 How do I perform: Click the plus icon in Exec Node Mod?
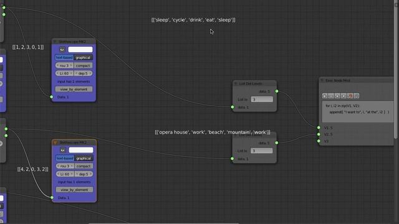pyautogui.click(x=325, y=96)
